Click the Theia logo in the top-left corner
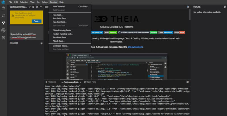This screenshot has width=227, height=116. coord(3,2)
